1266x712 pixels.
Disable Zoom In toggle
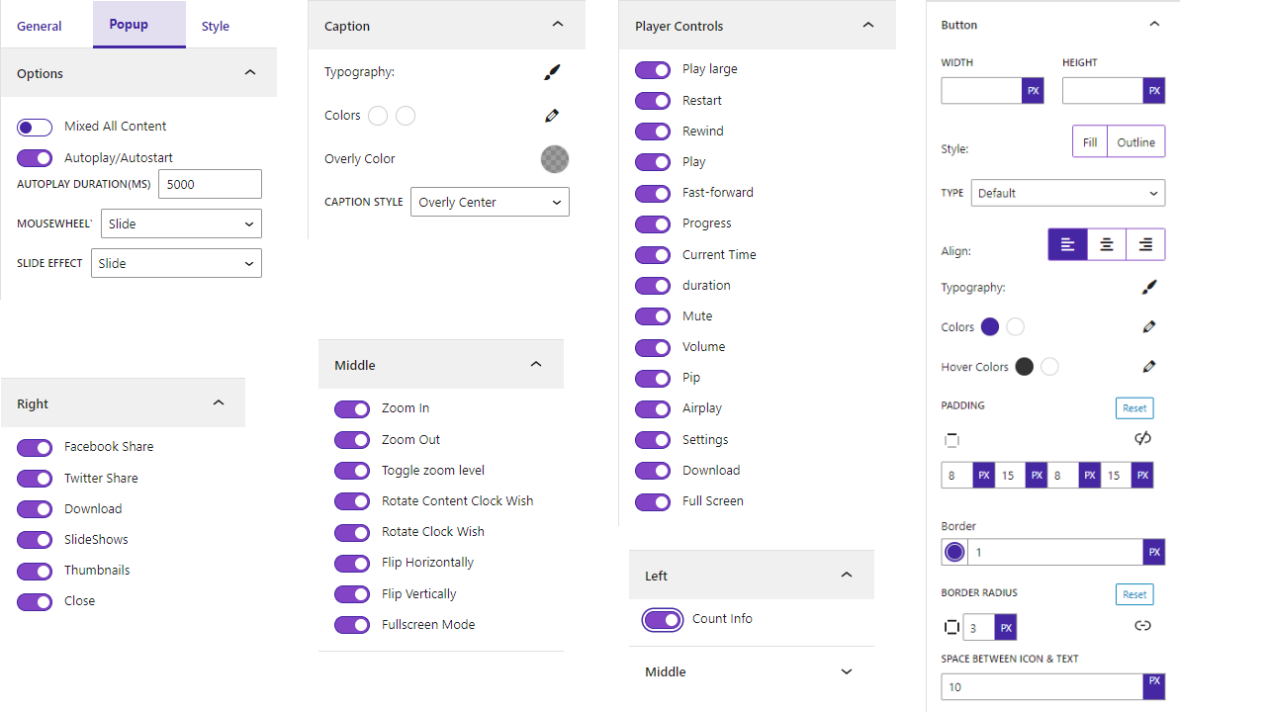coord(352,409)
